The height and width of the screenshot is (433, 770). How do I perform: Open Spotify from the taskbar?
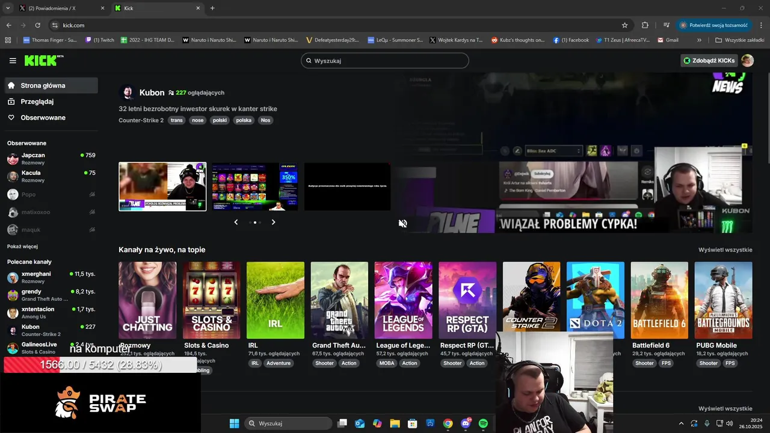[x=483, y=423]
